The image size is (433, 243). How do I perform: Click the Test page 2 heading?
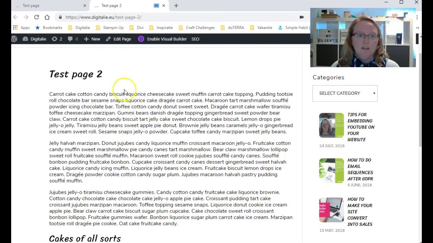76,74
